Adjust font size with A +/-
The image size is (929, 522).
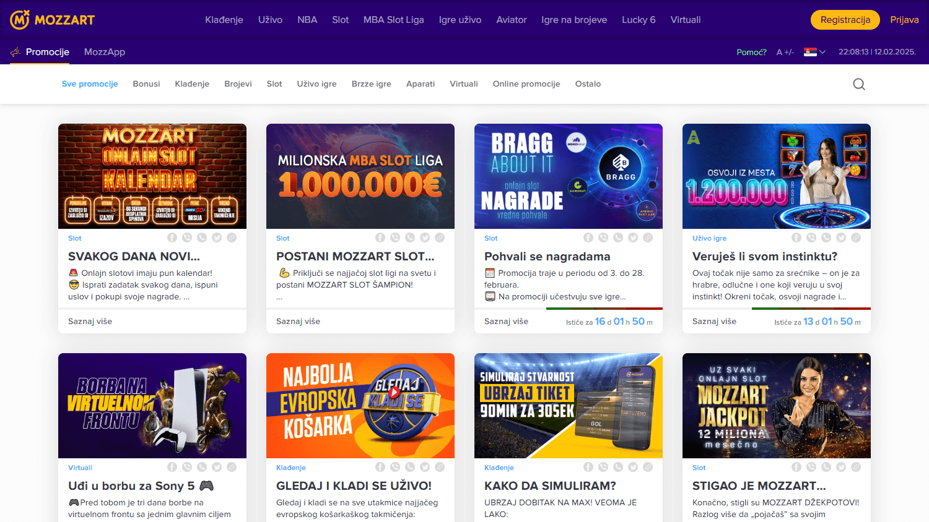(x=785, y=52)
